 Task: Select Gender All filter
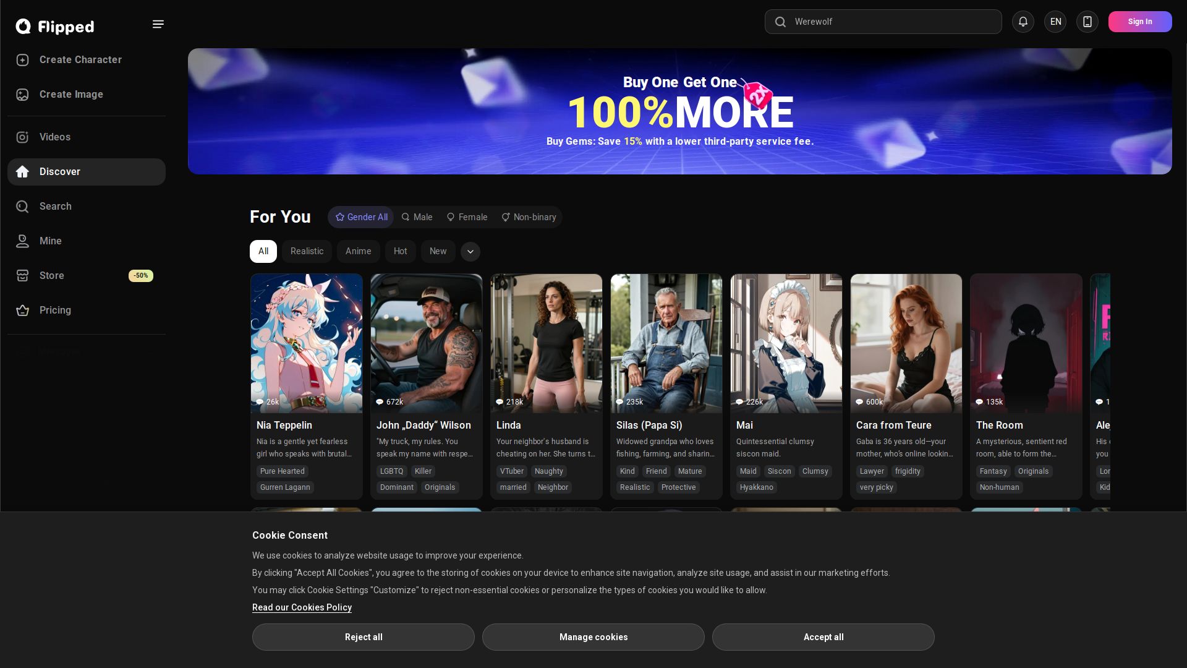click(x=361, y=217)
